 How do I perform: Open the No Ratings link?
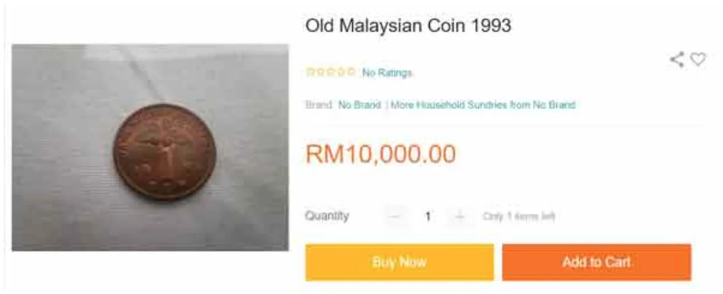[387, 72]
